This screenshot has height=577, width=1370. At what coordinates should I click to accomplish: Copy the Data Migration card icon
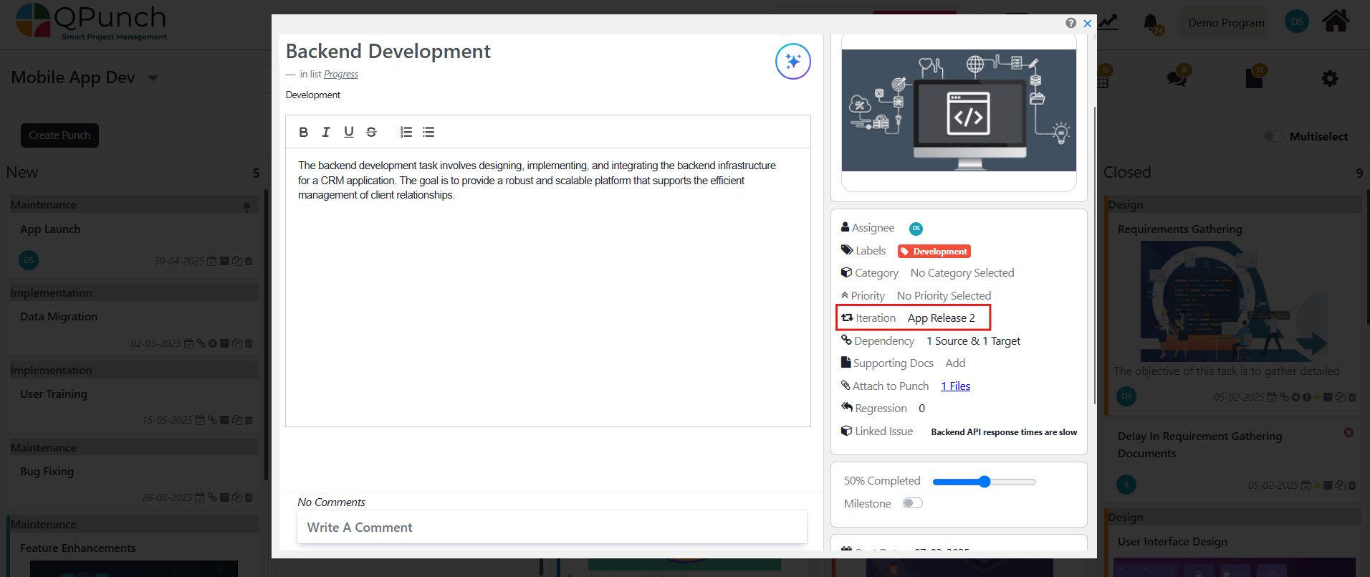click(x=237, y=343)
